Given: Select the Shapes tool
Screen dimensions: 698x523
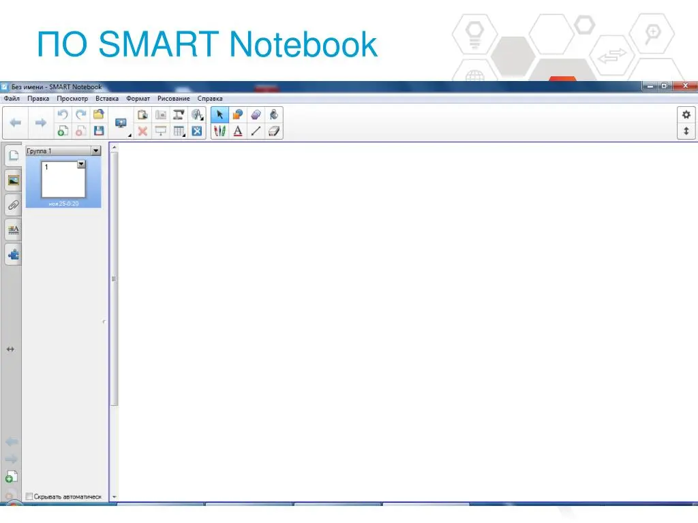Looking at the screenshot, I should [238, 114].
